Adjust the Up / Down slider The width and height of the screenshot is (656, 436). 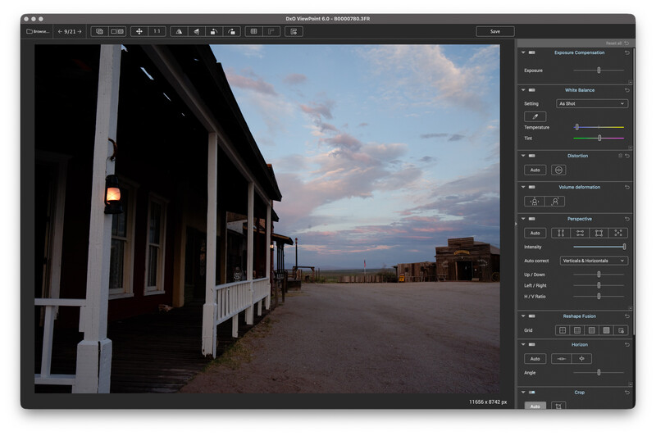pos(599,275)
